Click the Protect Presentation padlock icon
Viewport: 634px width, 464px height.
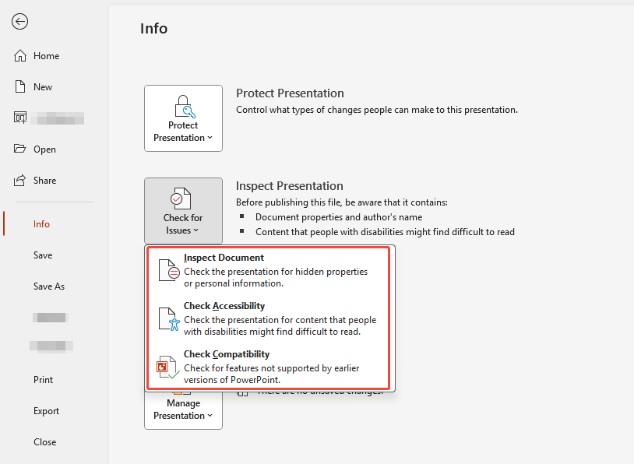[183, 106]
